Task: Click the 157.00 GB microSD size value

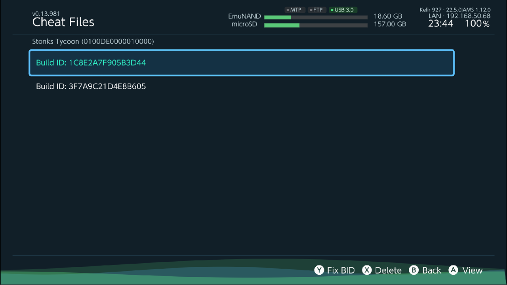Action: click(390, 24)
